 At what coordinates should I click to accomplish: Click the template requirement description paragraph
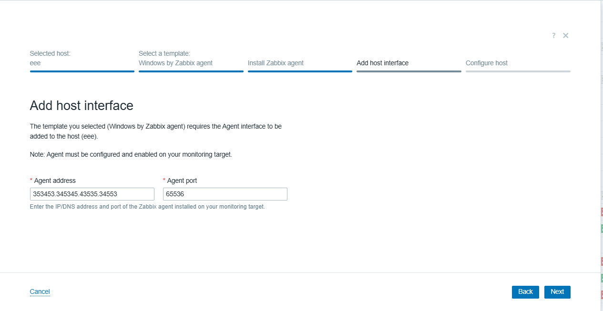pos(156,131)
